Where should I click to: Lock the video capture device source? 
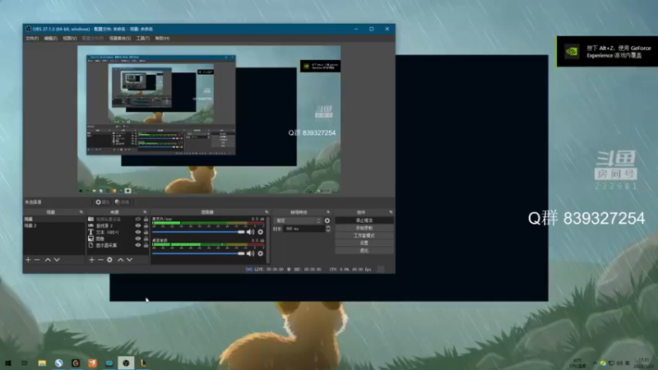[146, 219]
